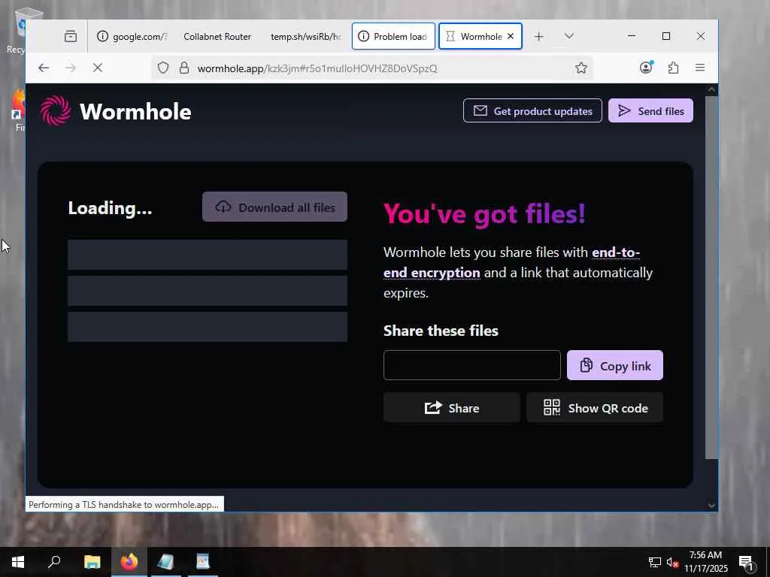Image resolution: width=770 pixels, height=577 pixels.
Task: Switch to the Problem loading tab
Action: [393, 36]
